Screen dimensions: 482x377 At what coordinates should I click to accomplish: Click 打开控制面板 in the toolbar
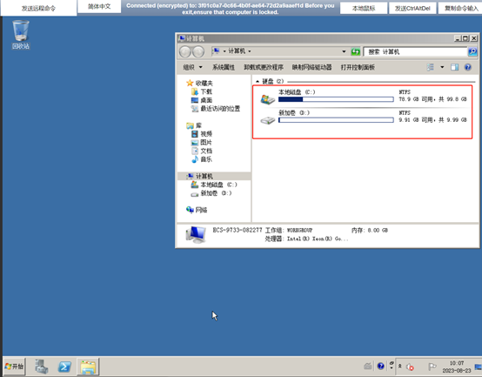[358, 67]
